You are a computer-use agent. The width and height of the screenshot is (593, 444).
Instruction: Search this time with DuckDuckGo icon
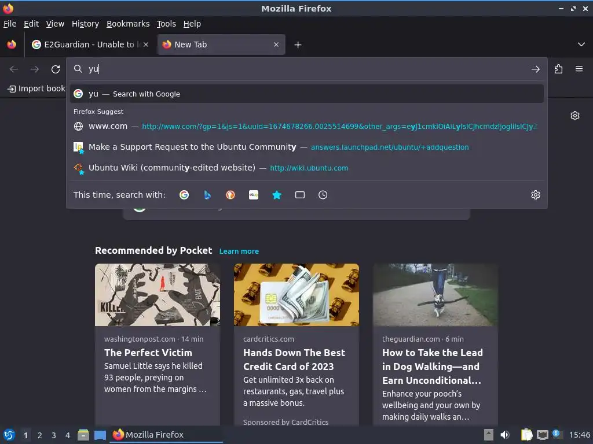point(230,195)
